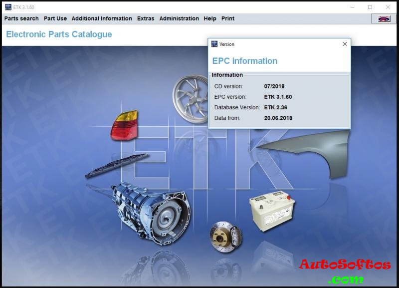Click the EPC version value ETK 3.1.60
Screen dimensions: 399x288
click(x=278, y=97)
